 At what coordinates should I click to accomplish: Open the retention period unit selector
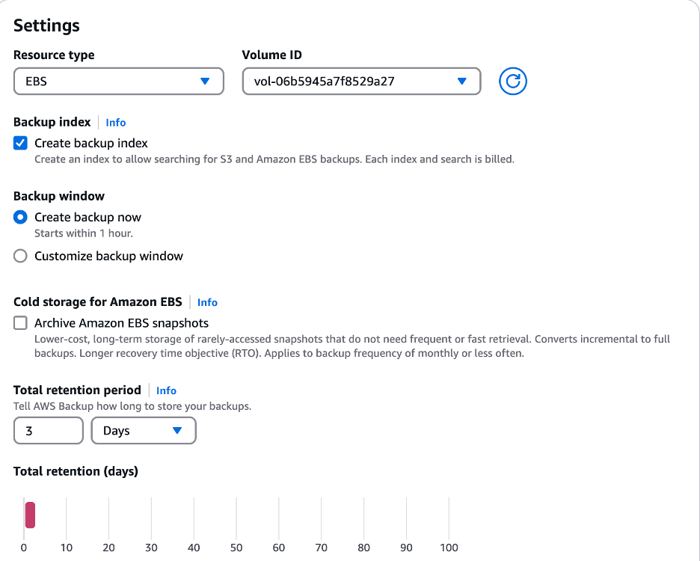[x=144, y=431]
